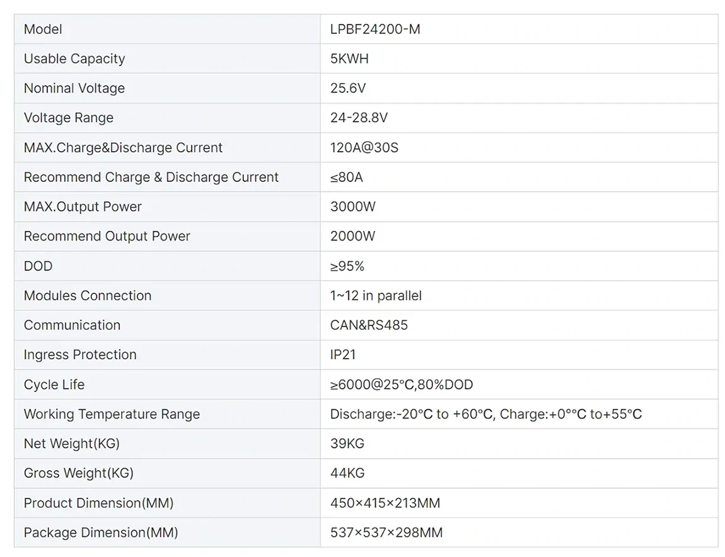Click the Nominal Voltage label
The height and width of the screenshot is (557, 725).
click(74, 88)
